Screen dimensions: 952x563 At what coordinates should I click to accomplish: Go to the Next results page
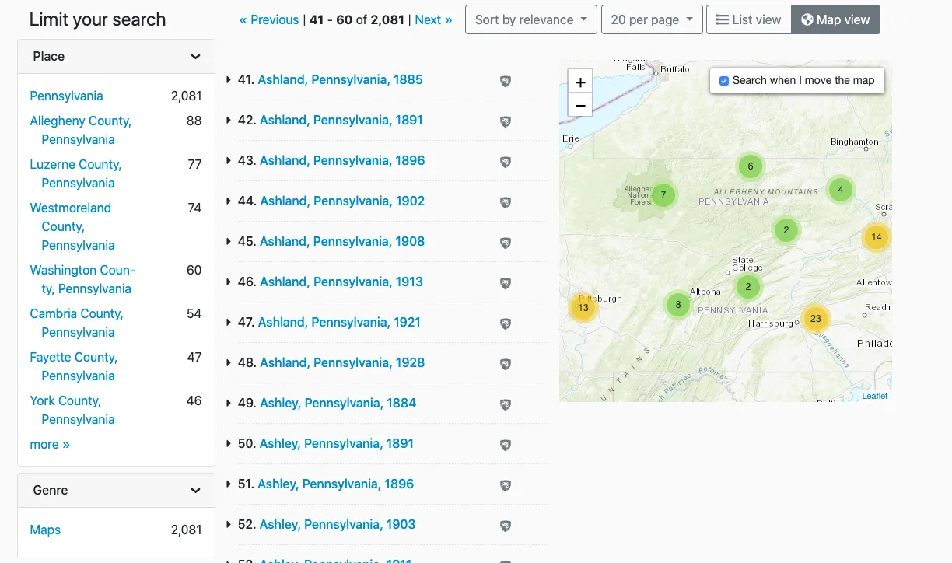coord(433,19)
